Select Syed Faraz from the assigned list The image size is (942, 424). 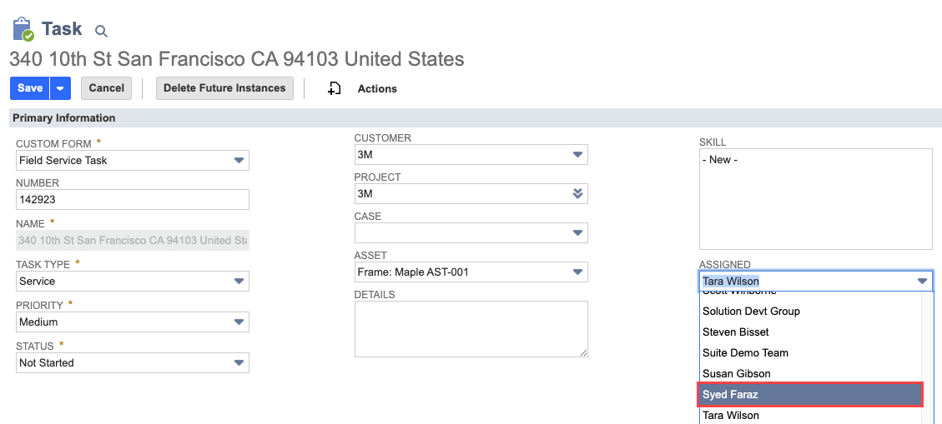tap(809, 394)
